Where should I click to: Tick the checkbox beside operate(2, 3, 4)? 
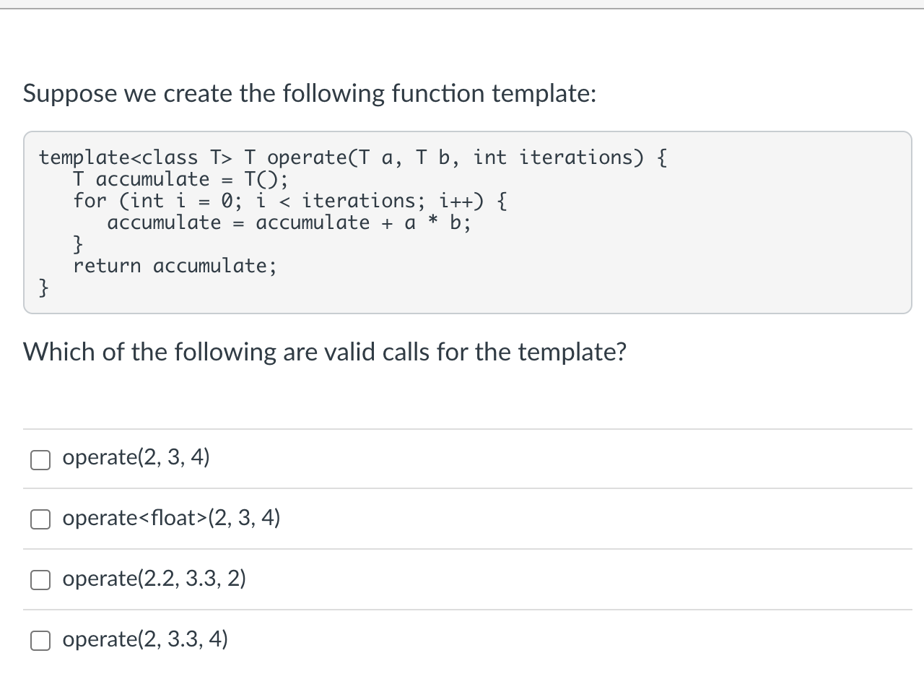coord(40,459)
